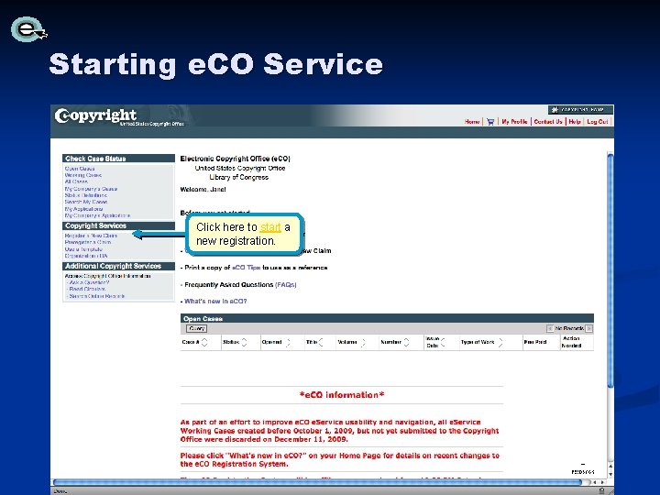The height and width of the screenshot is (495, 660).
Task: Open My Profile in header
Action: [x=514, y=122]
